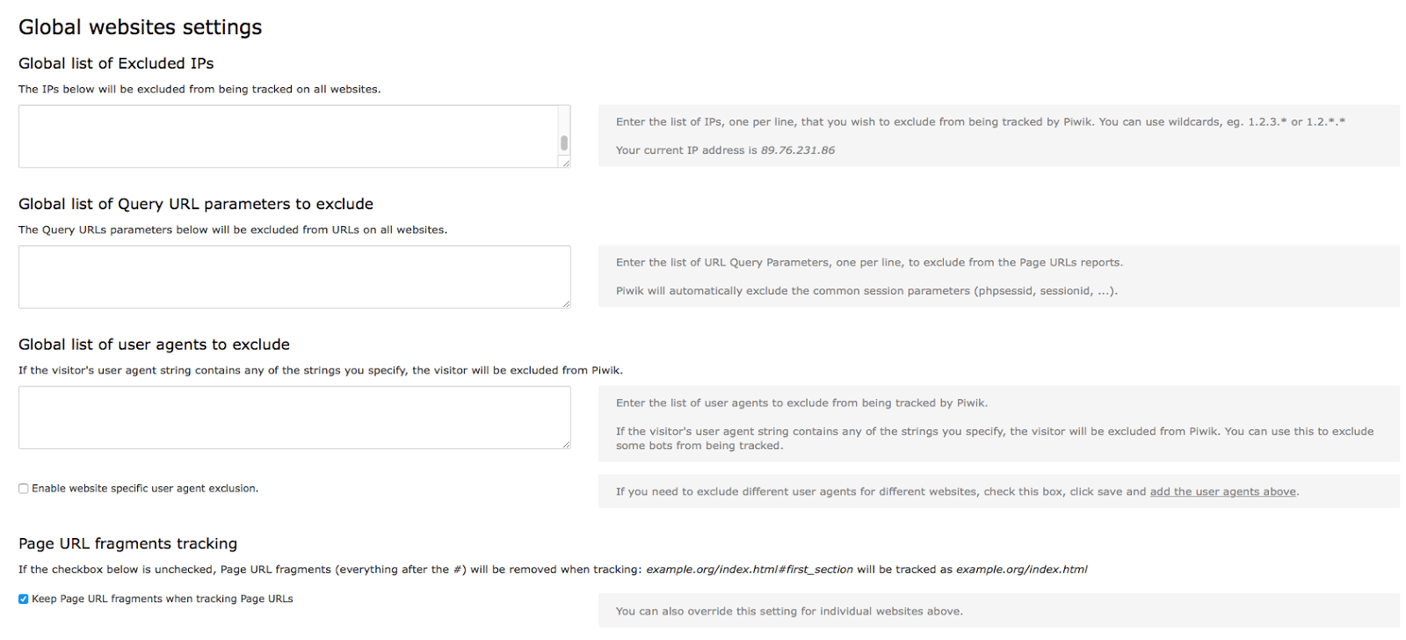Disable the Page URL fragments tracking checkbox
Viewport: 1406px width, 640px height.
tap(23, 599)
